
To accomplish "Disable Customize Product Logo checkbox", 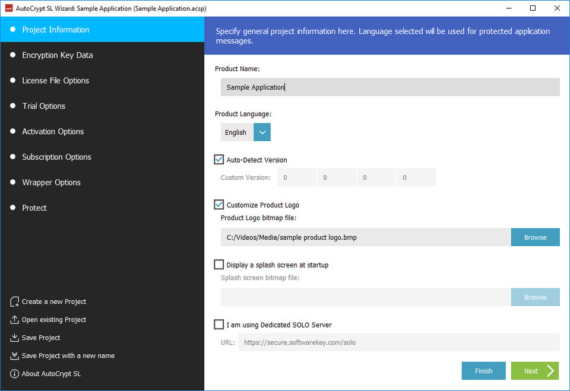I will click(x=219, y=205).
